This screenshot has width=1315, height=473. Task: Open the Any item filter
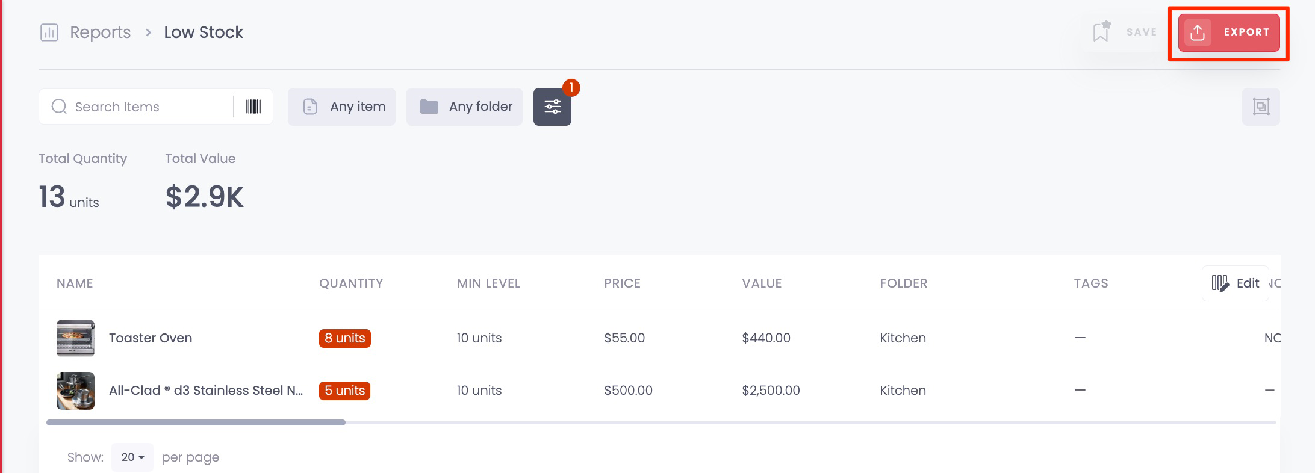click(x=341, y=107)
